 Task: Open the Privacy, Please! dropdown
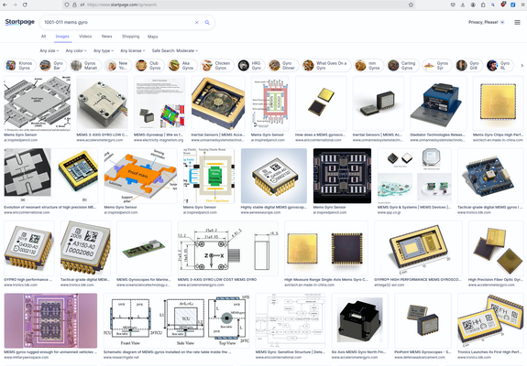(x=487, y=22)
